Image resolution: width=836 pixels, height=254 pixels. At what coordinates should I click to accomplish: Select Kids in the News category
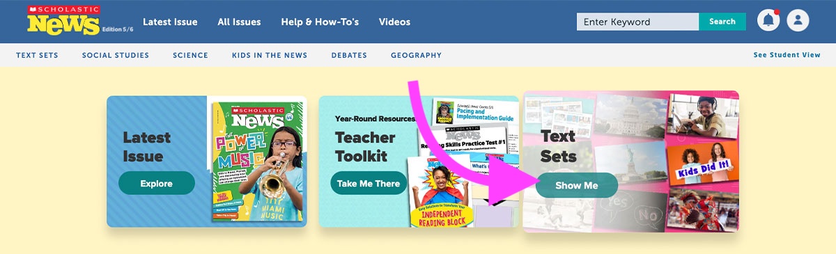(x=270, y=55)
